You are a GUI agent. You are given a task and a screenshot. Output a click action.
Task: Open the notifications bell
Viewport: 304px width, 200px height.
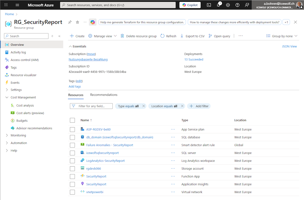click(218, 5)
